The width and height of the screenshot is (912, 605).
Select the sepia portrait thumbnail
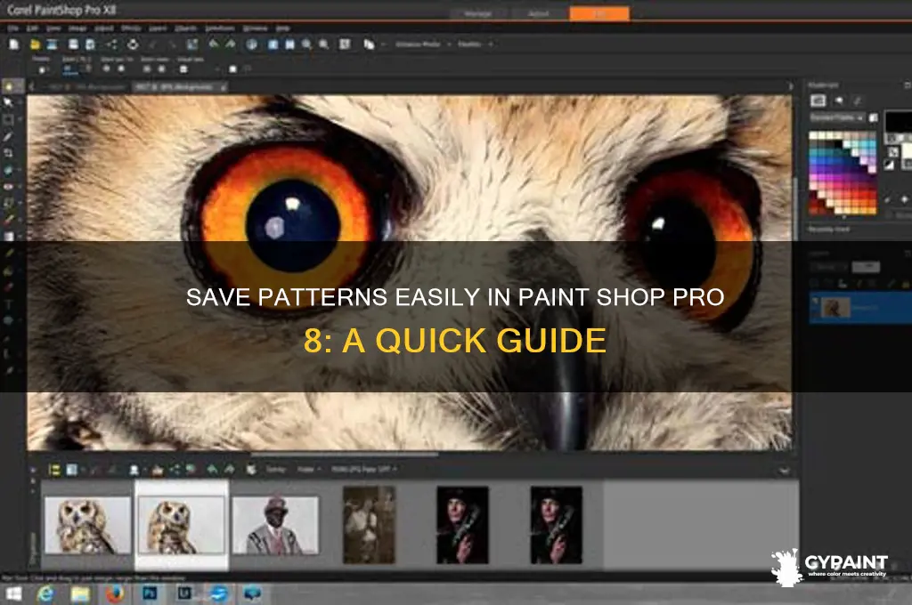tap(369, 525)
